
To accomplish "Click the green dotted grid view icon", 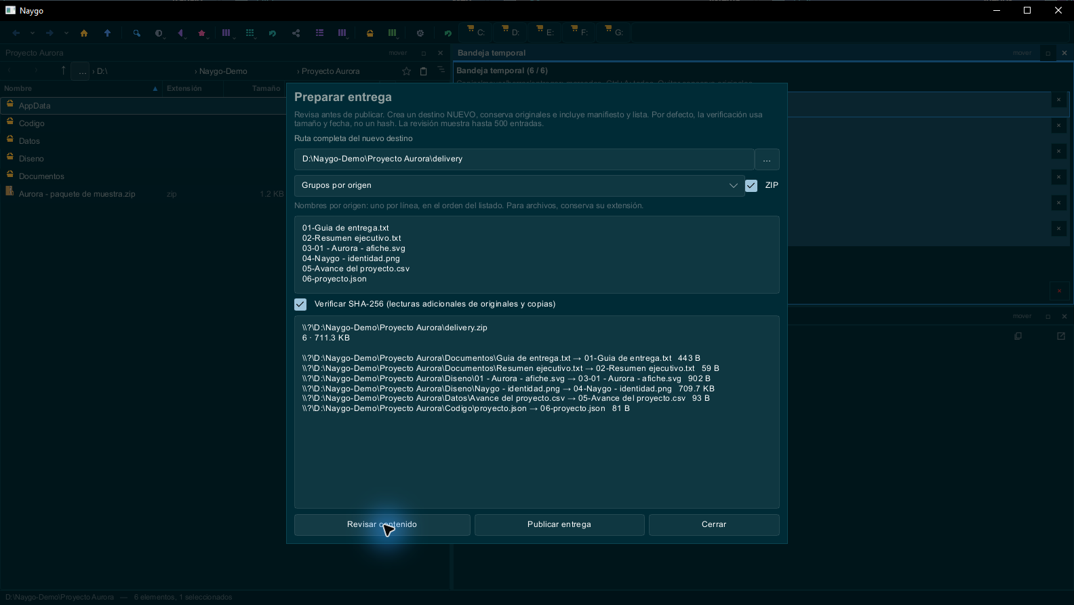I will 250,33.
